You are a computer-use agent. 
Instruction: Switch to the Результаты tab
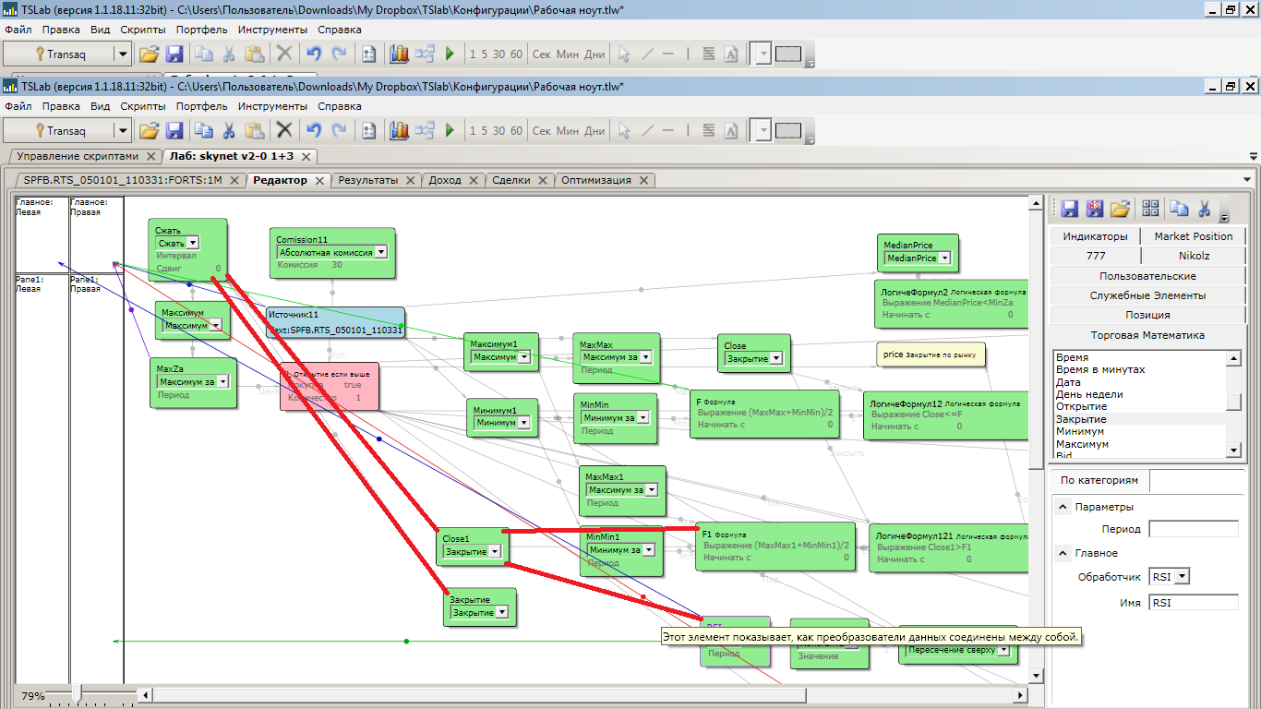(367, 181)
